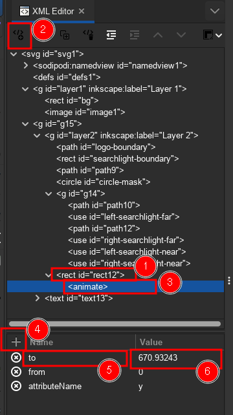Viewport: 233px width, 415px height.
Task: Select the logo-boundary path node
Action: tap(105, 147)
